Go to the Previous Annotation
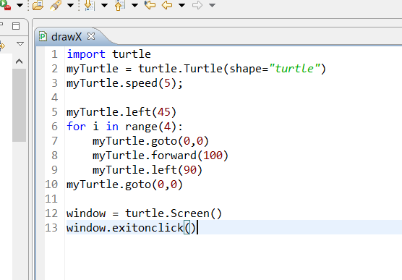The height and width of the screenshot is (280, 402). click(120, 5)
